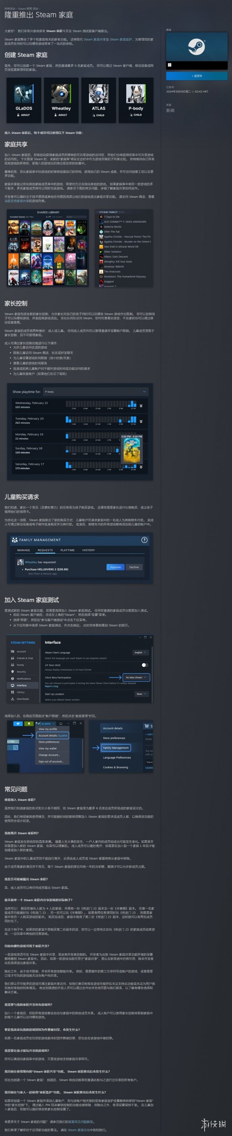232x1136 pixels.
Task: Open Security settings in the sidebar
Action: click(x=21, y=672)
